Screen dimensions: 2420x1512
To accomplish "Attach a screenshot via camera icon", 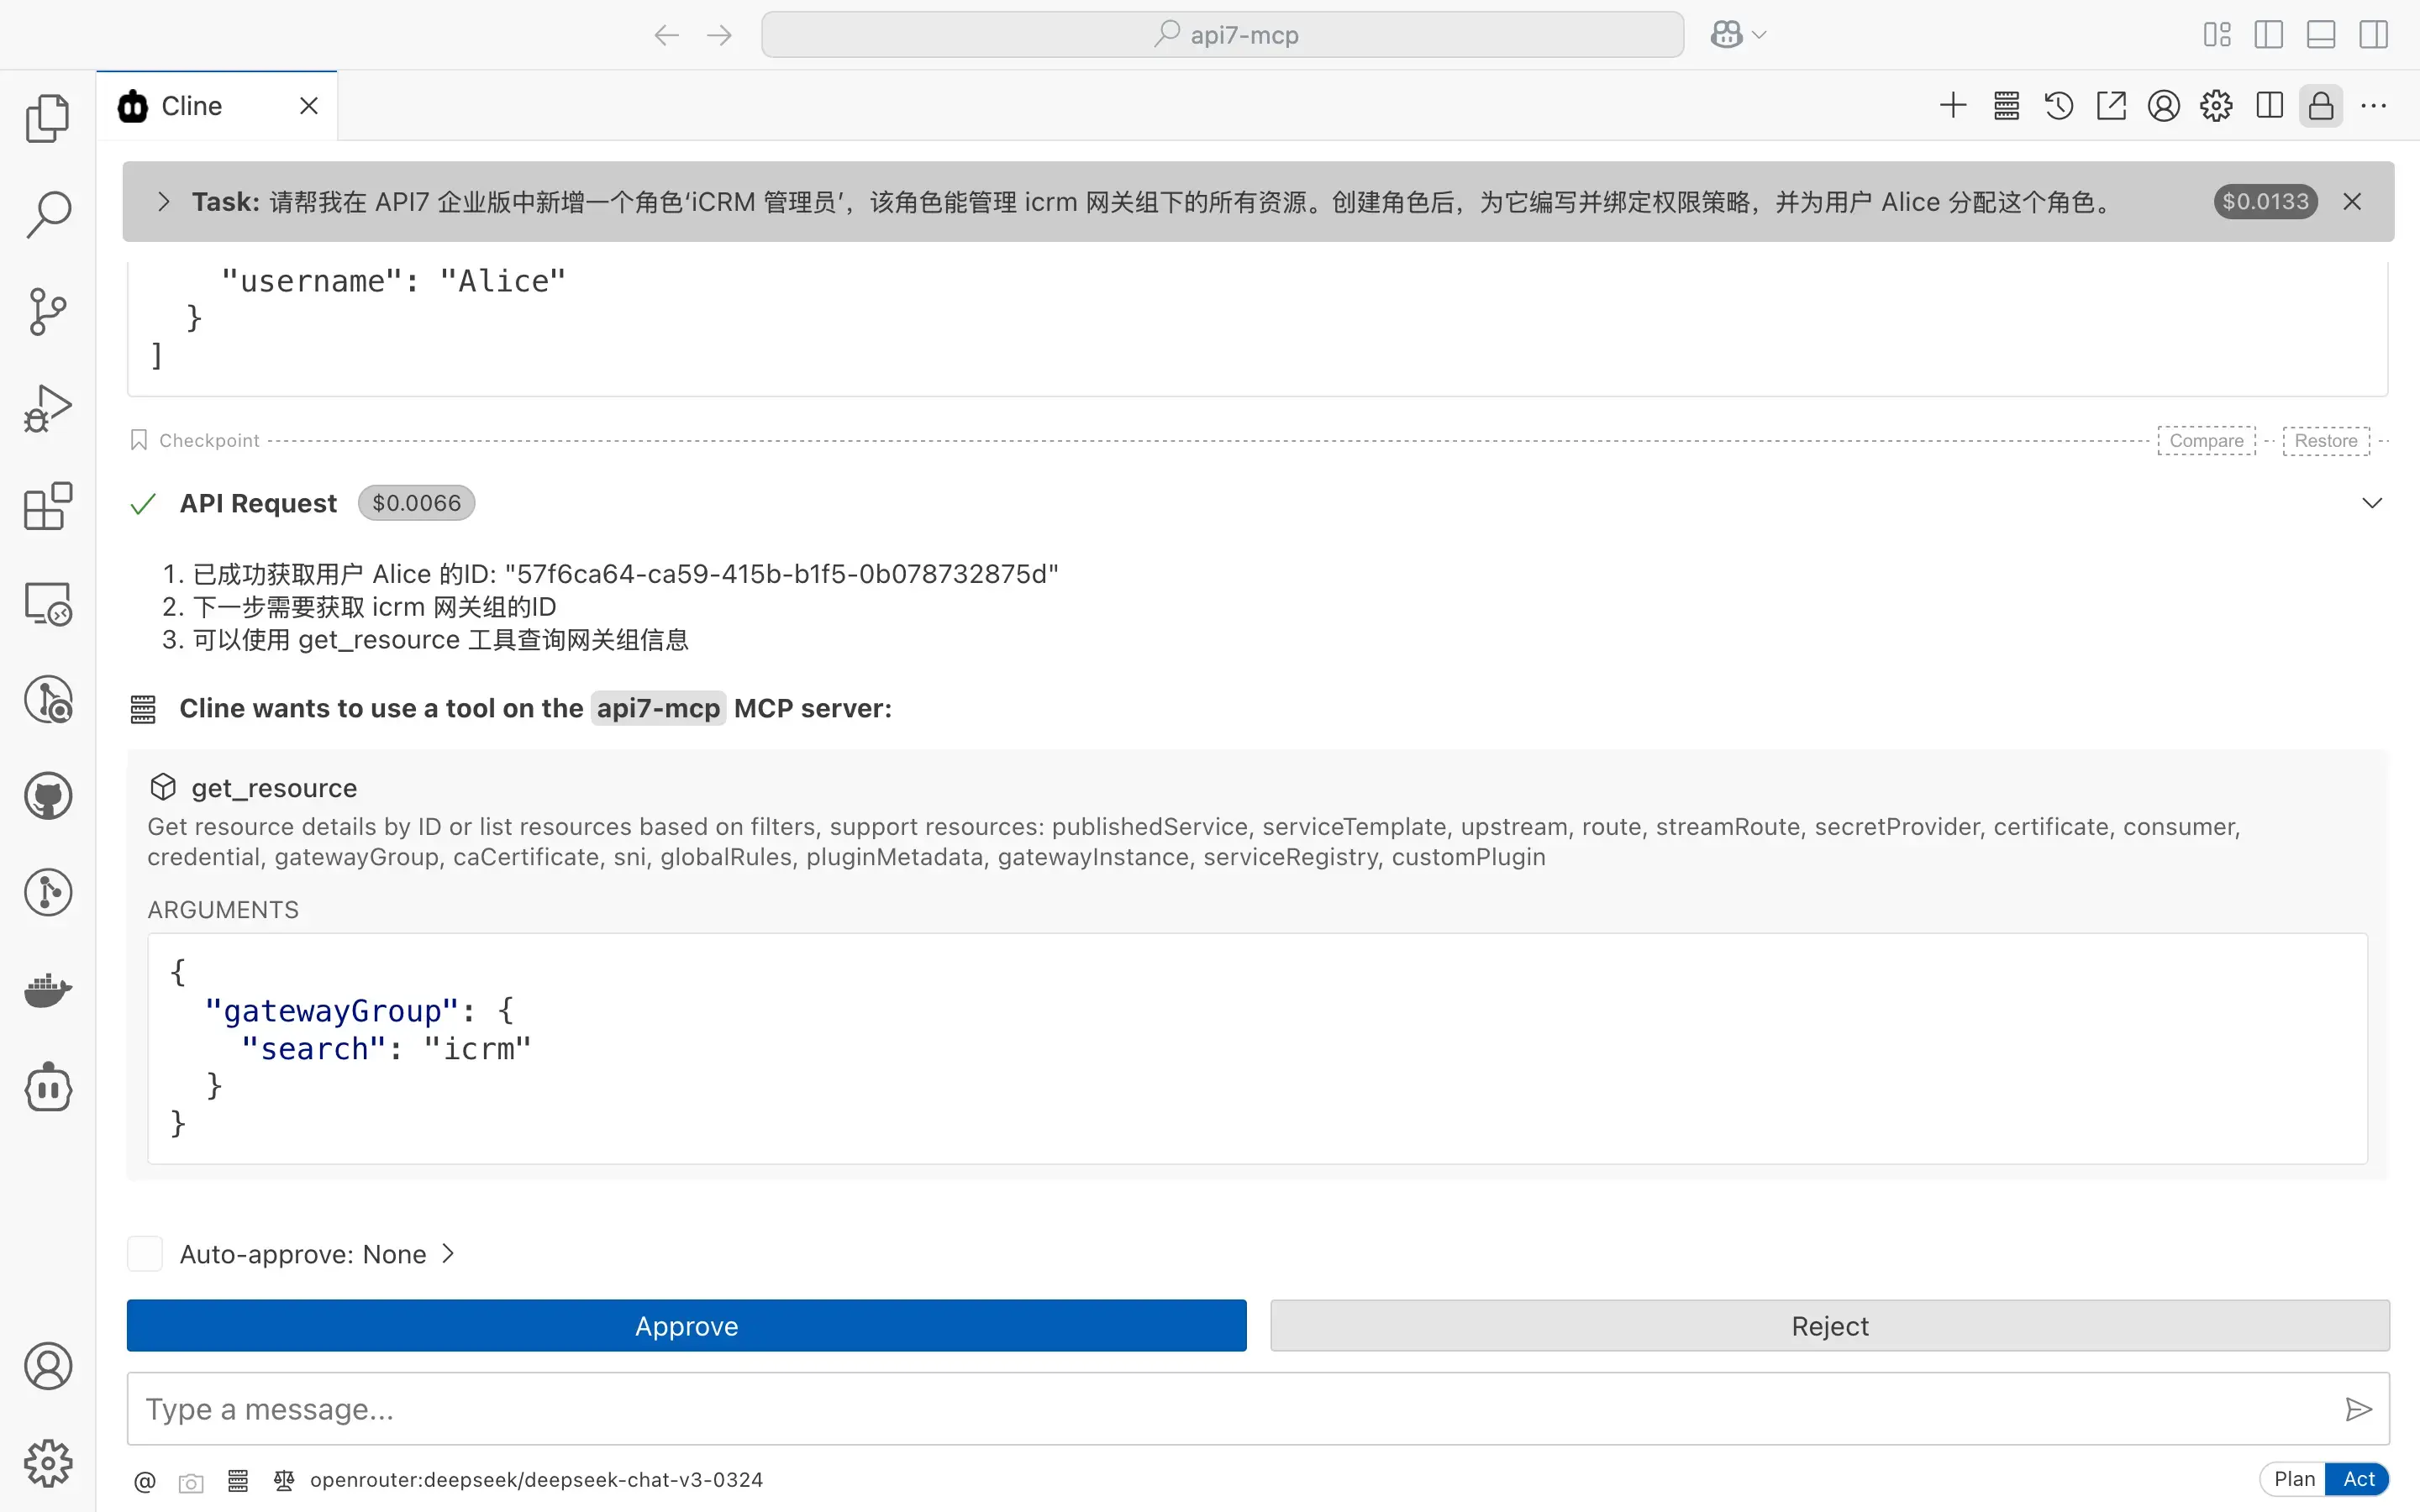I will (191, 1481).
